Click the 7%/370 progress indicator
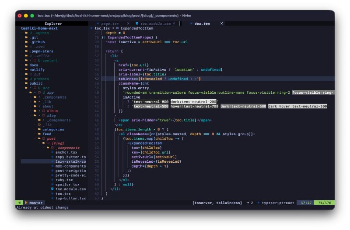 [325, 203]
